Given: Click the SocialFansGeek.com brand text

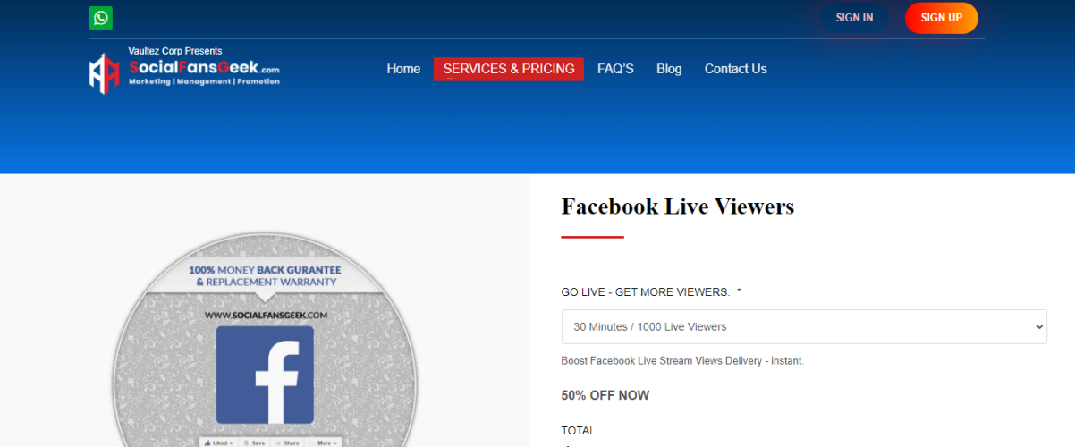Looking at the screenshot, I should [204, 68].
